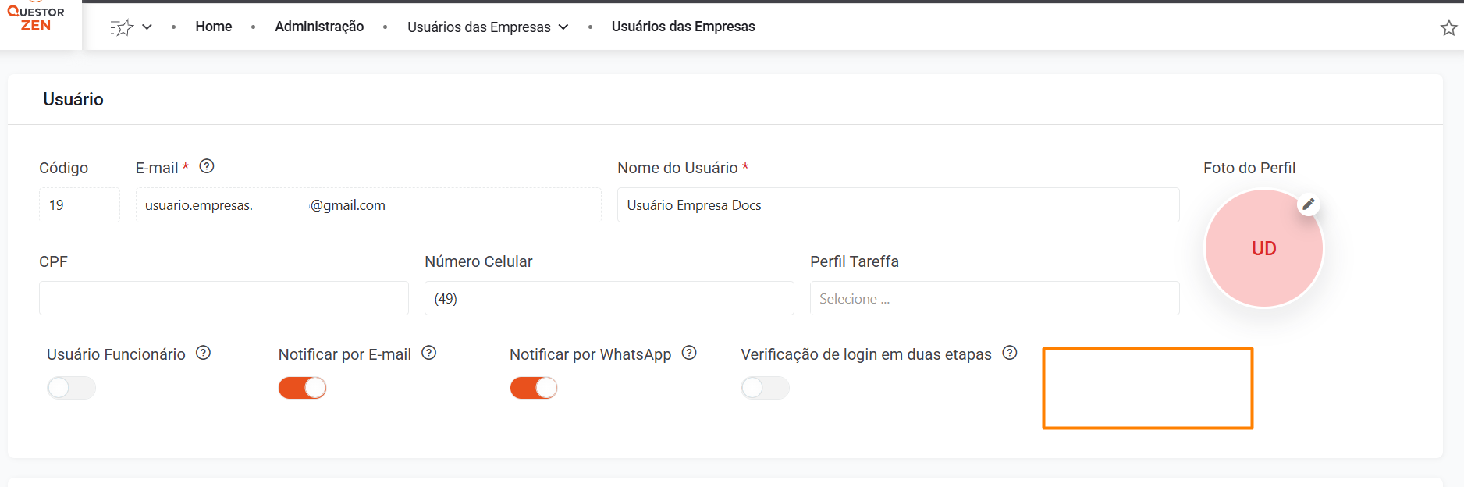Enable the Usuário Funcionário toggle

(71, 388)
